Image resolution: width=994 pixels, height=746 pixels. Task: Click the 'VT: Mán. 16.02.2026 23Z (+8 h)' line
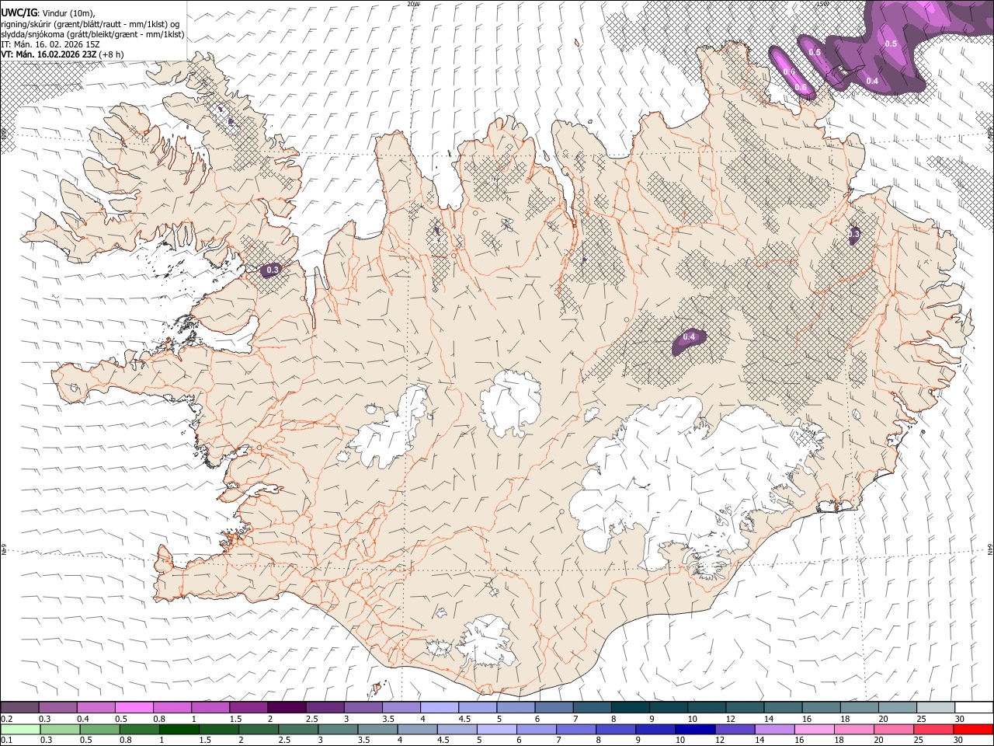point(62,54)
